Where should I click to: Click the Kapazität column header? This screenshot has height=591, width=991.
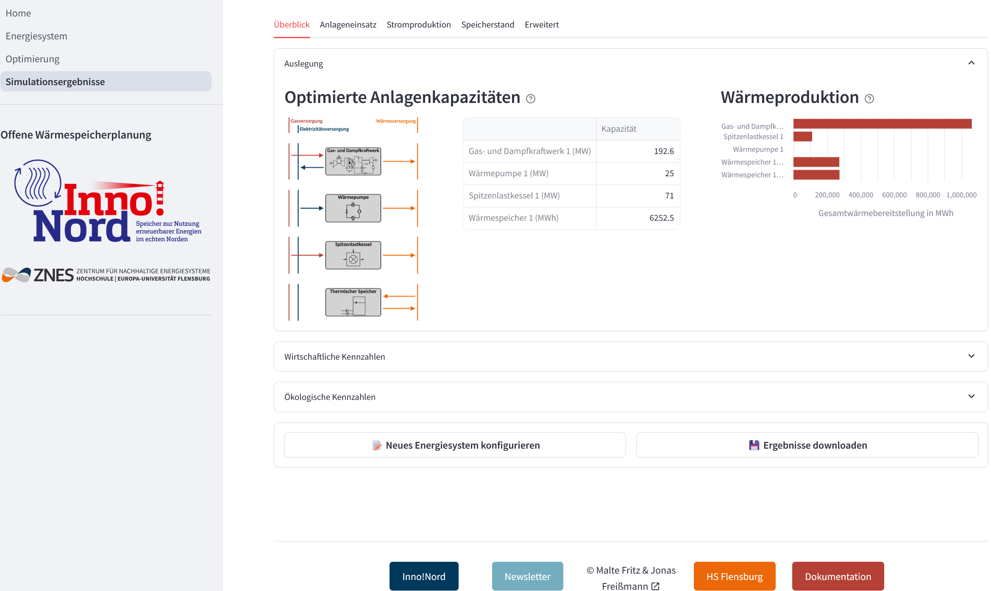click(638, 129)
